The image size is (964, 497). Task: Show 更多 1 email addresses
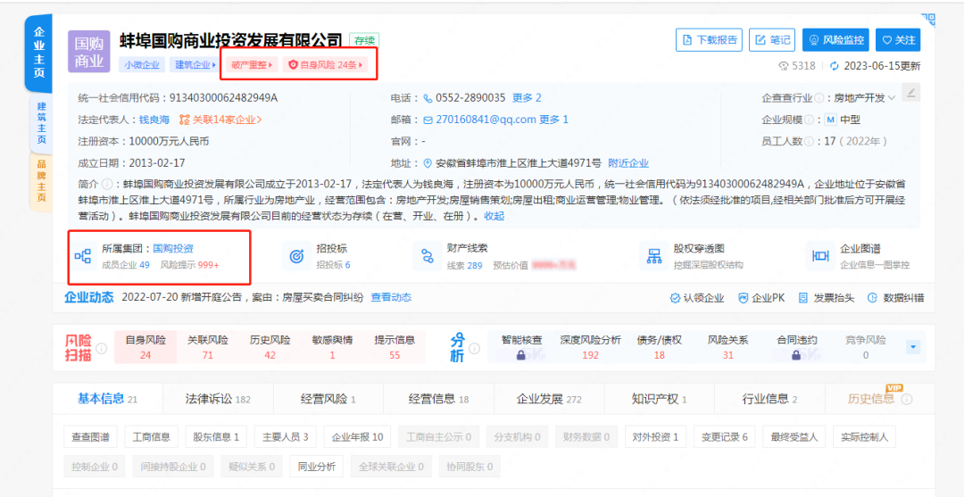click(554, 120)
